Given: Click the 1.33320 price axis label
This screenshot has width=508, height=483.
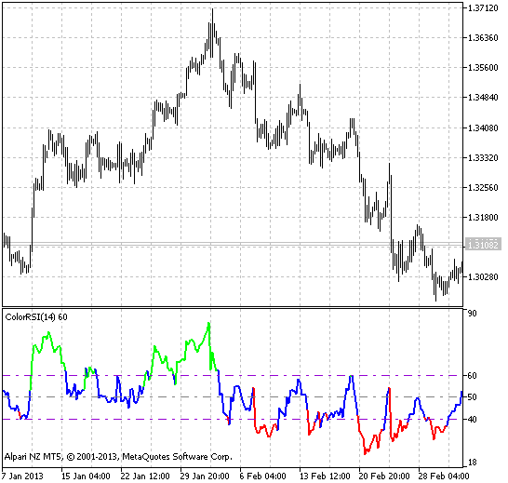Looking at the screenshot, I should pos(483,158).
